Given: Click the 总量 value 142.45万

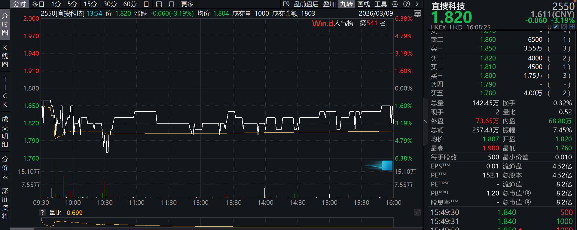Looking at the screenshot, I should click(485, 103).
